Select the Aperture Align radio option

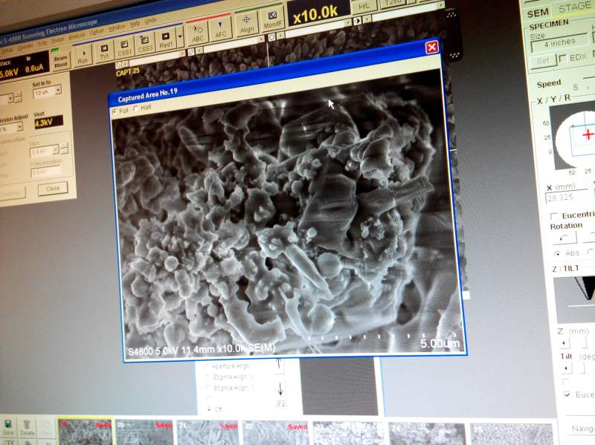click(207, 366)
